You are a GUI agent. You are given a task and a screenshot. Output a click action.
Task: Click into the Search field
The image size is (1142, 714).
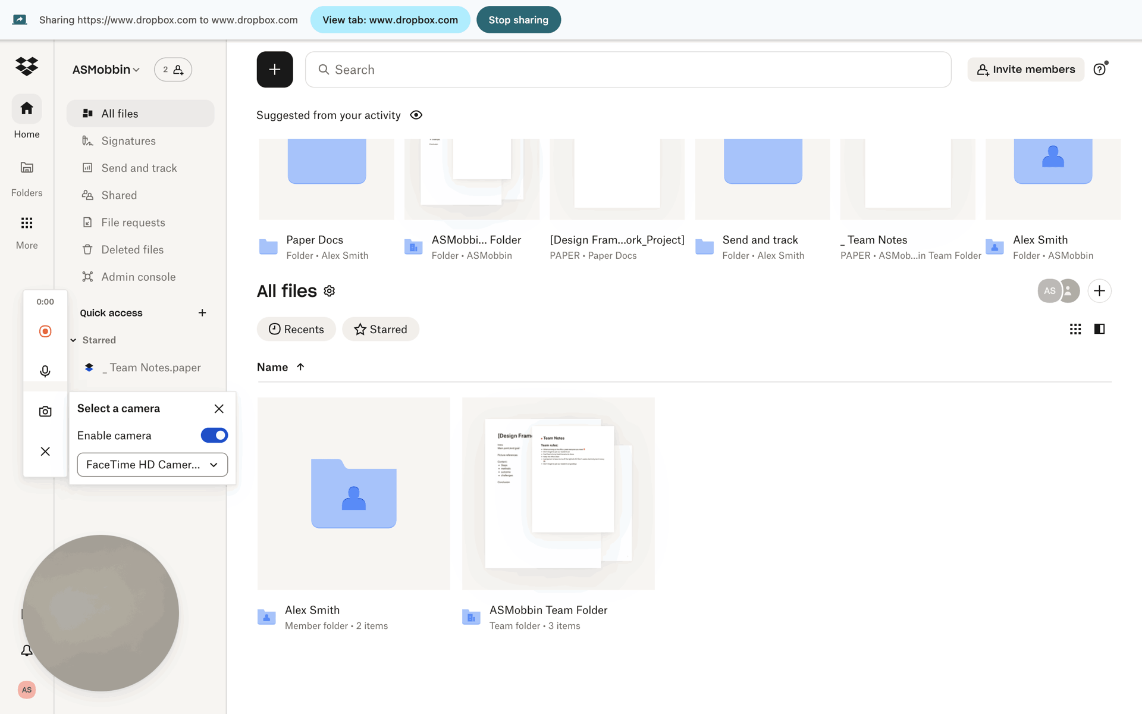coord(628,70)
